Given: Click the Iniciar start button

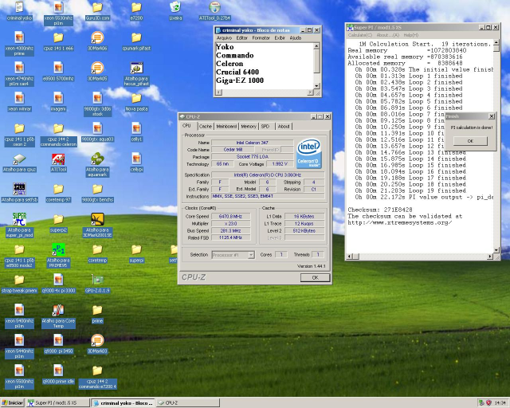Looking at the screenshot, I should tap(13, 402).
